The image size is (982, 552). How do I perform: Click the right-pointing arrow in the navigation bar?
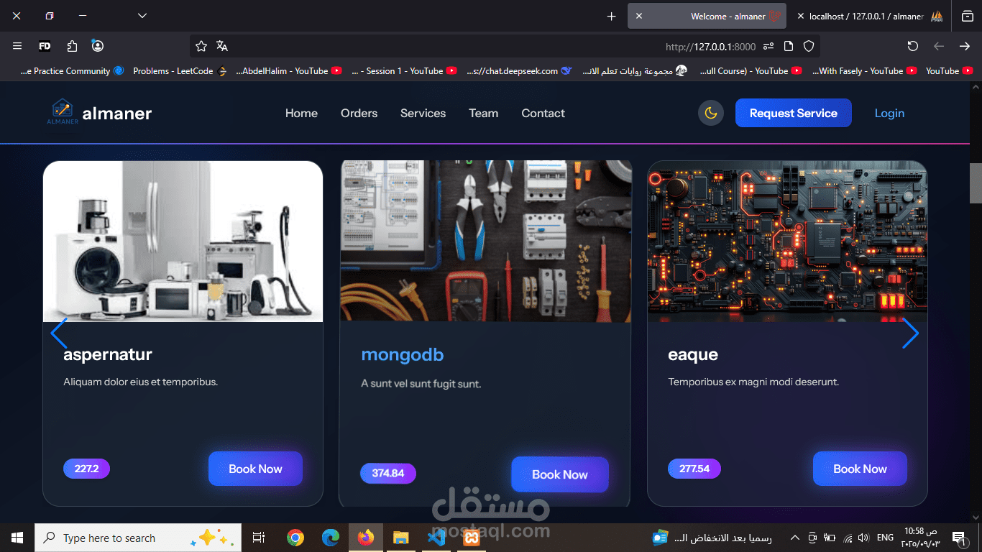[965, 46]
